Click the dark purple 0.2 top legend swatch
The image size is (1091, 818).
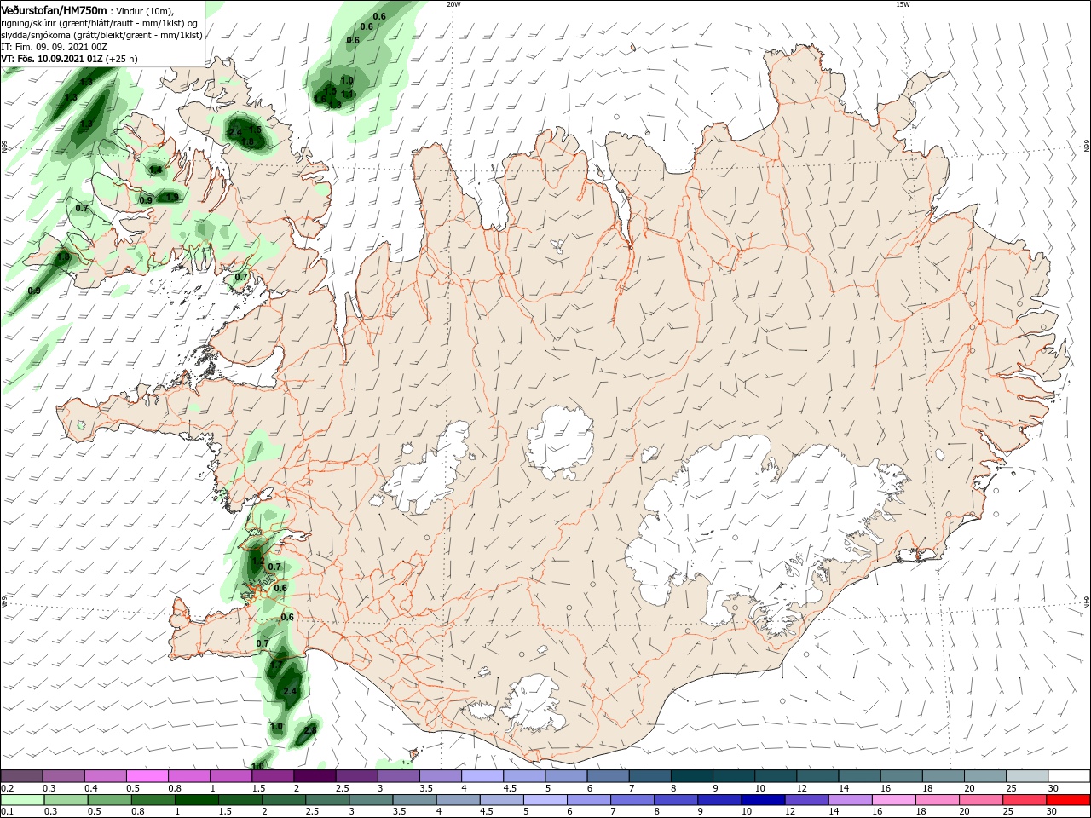21,775
